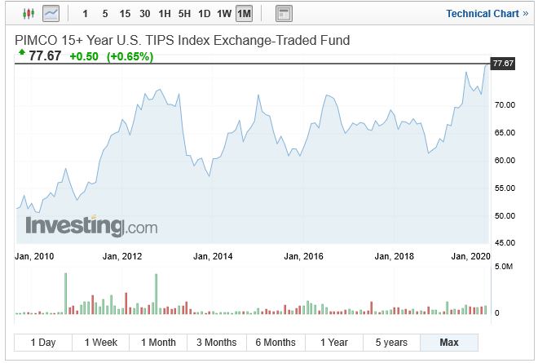Click the Jan, 2020 axis label
The height and width of the screenshot is (363, 538).
471,256
